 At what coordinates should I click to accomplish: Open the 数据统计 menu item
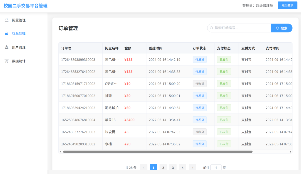tap(19, 61)
